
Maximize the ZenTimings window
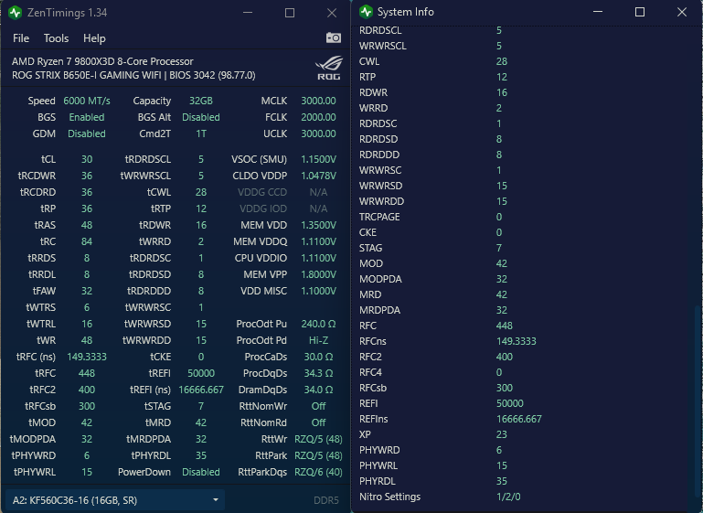tap(290, 13)
